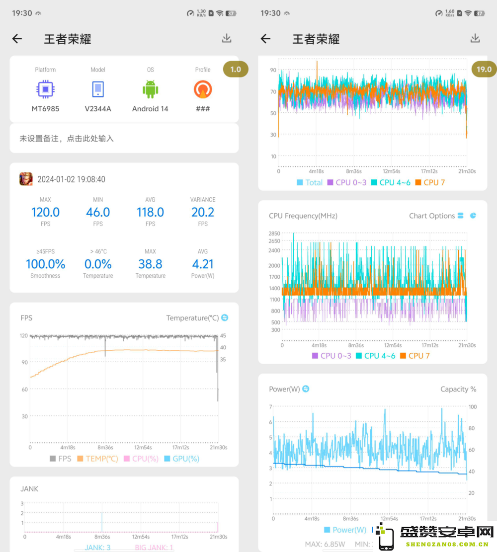
Task: Tap the Android 14 robot icon
Action: (151, 89)
